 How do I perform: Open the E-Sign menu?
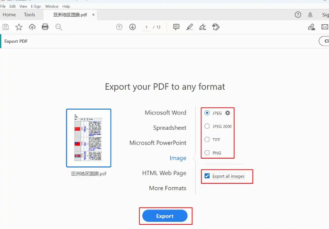click(36, 6)
